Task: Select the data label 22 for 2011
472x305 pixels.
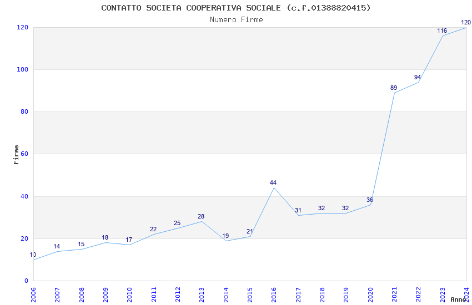Action: pos(153,229)
